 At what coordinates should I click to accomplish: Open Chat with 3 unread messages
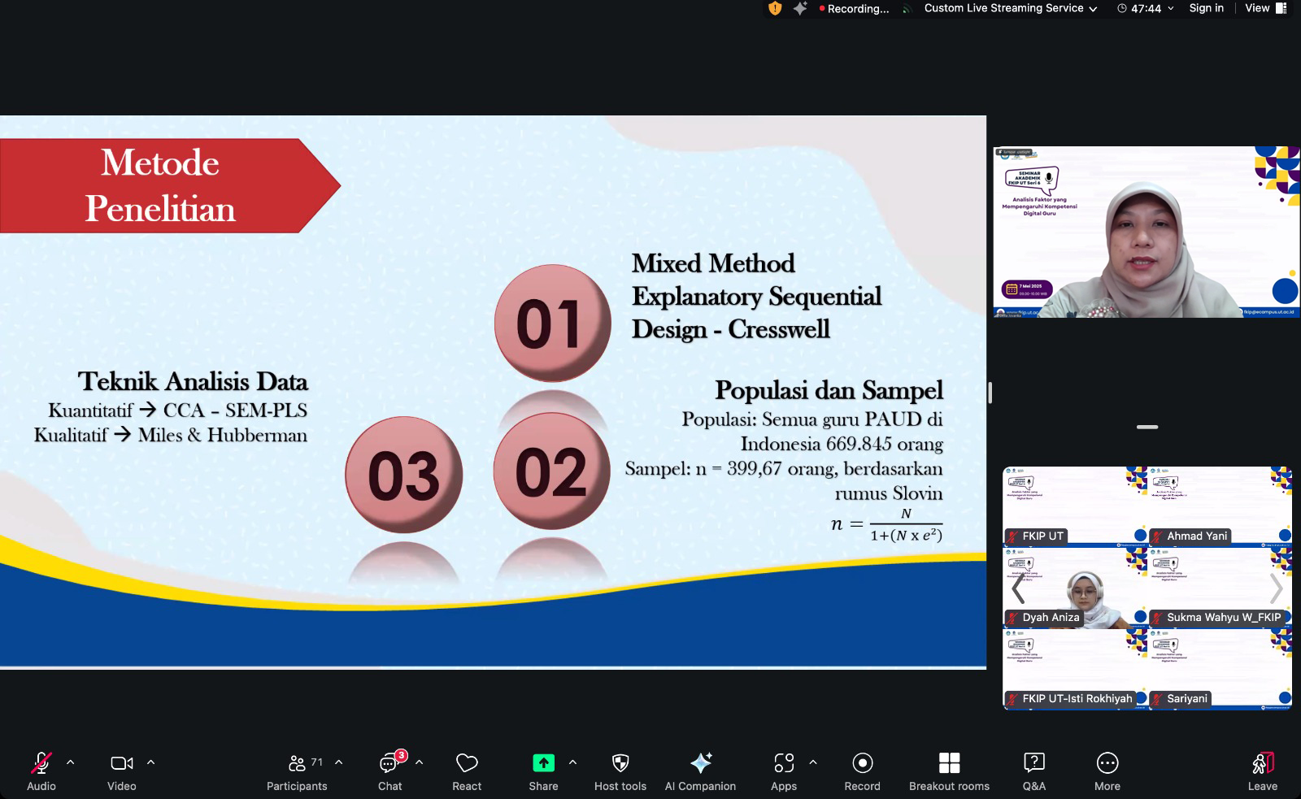(x=390, y=770)
